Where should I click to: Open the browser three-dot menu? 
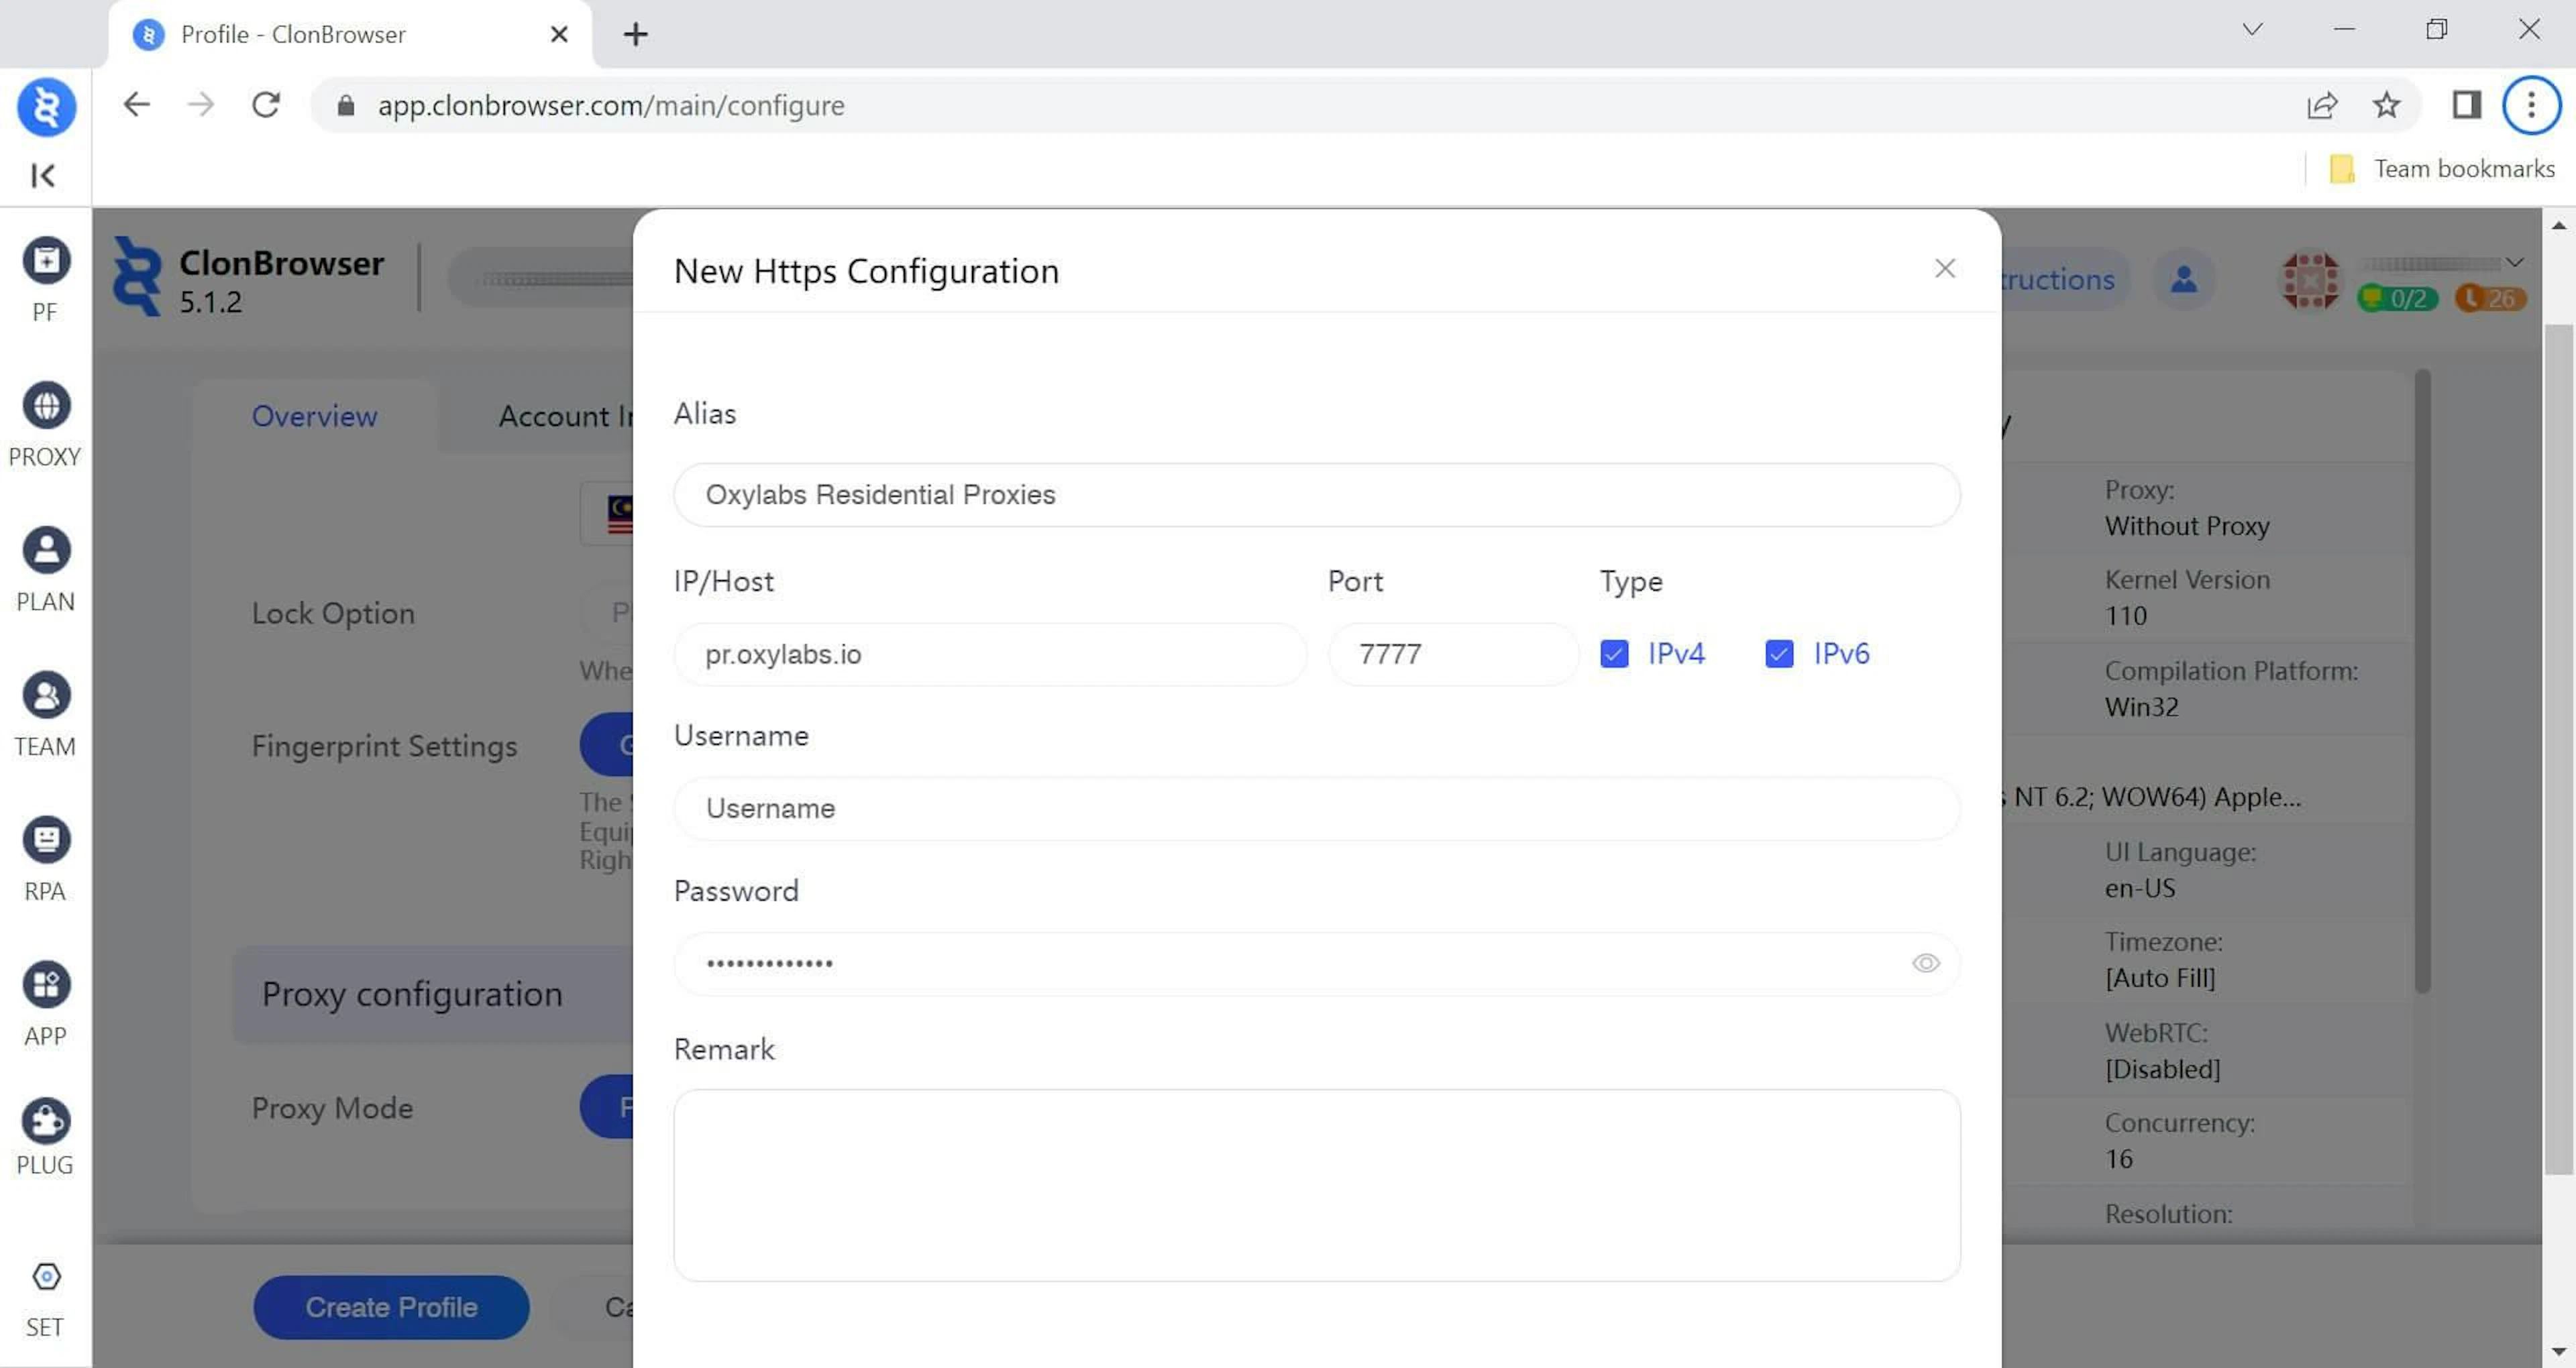(2531, 105)
